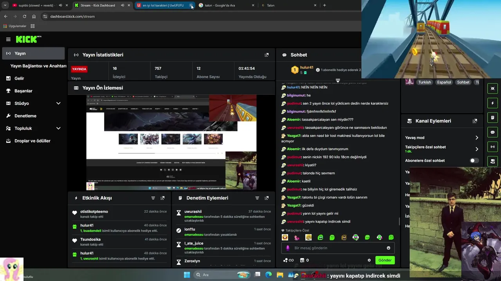Mute the Kick Dashboard tab audio
The height and width of the screenshot is (281, 501).
coord(123,5)
